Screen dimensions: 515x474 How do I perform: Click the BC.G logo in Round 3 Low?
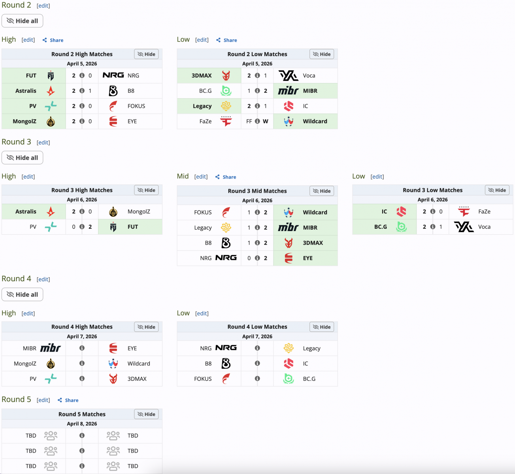pos(402,227)
